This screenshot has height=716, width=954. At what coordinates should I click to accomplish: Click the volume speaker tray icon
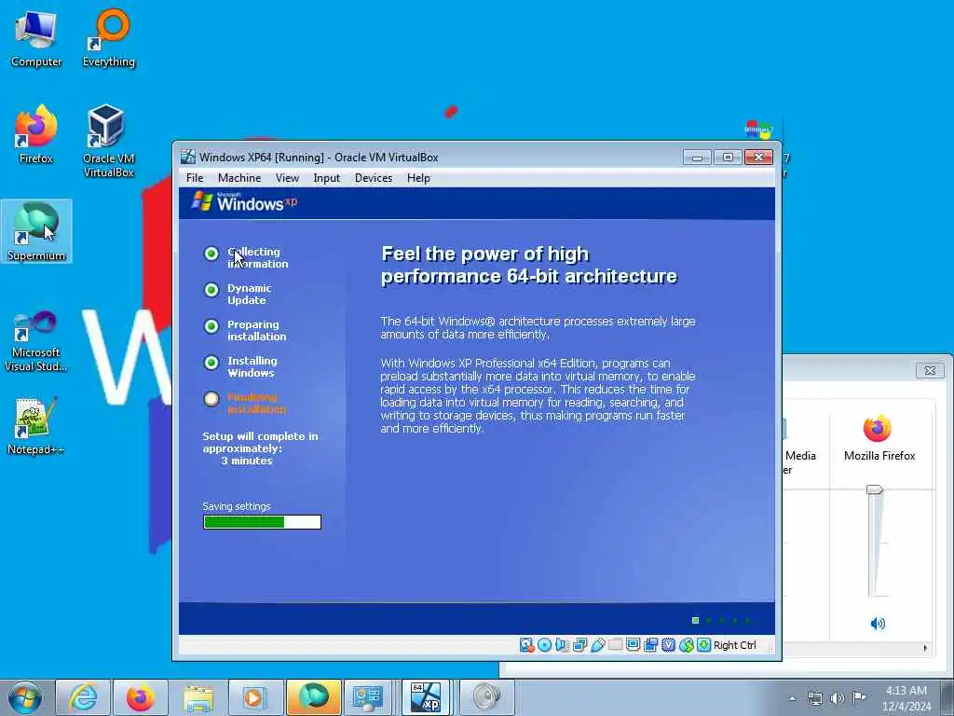click(x=838, y=698)
